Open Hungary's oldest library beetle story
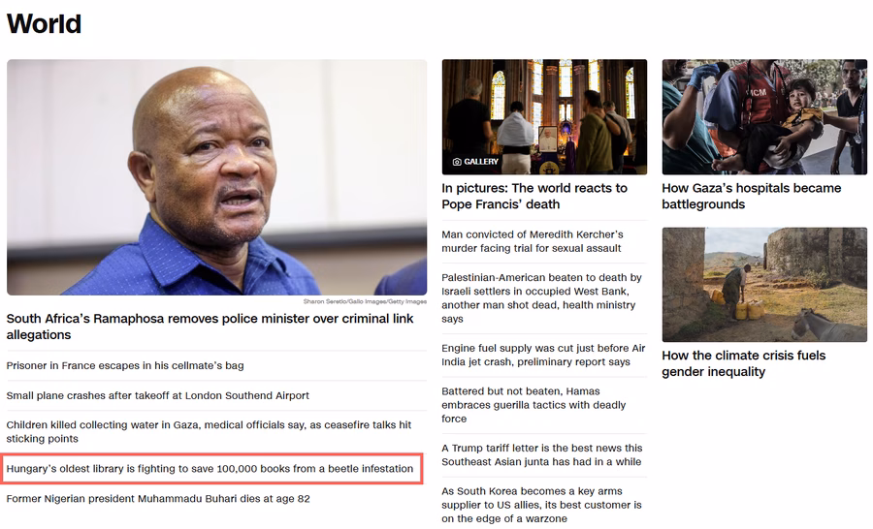This screenshot has width=873, height=529. tap(210, 468)
